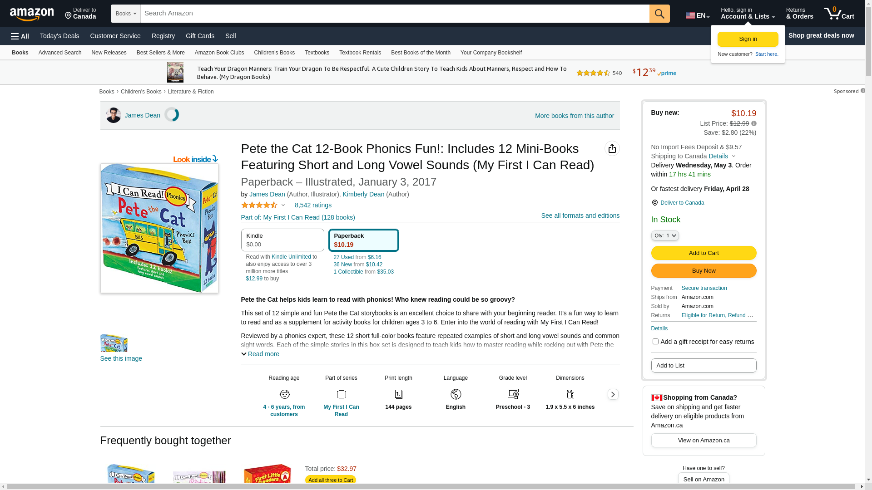872x490 pixels.
Task: Select the Paperback format option
Action: [x=363, y=240]
